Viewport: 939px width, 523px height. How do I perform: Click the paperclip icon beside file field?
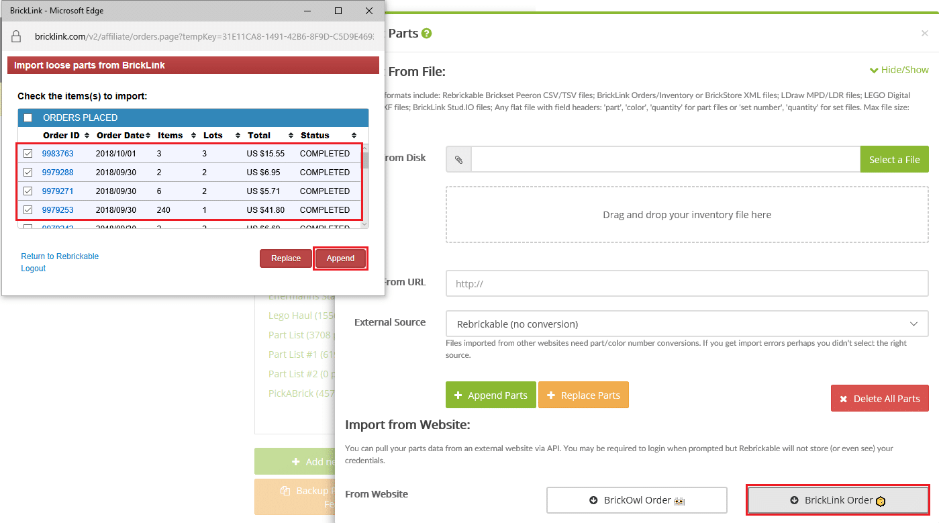(458, 160)
